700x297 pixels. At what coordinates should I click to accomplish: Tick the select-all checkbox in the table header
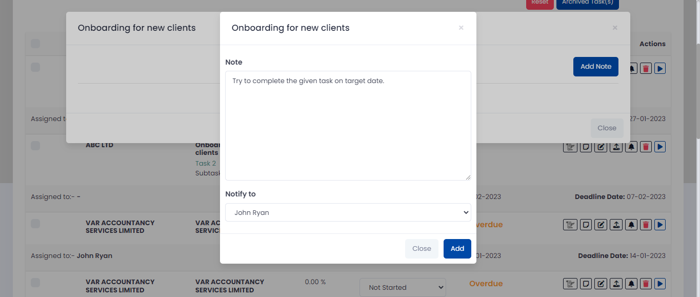35,44
